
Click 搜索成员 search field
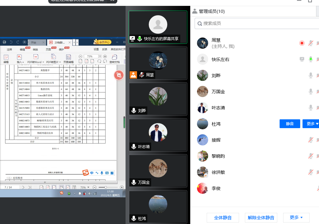coord(257,23)
